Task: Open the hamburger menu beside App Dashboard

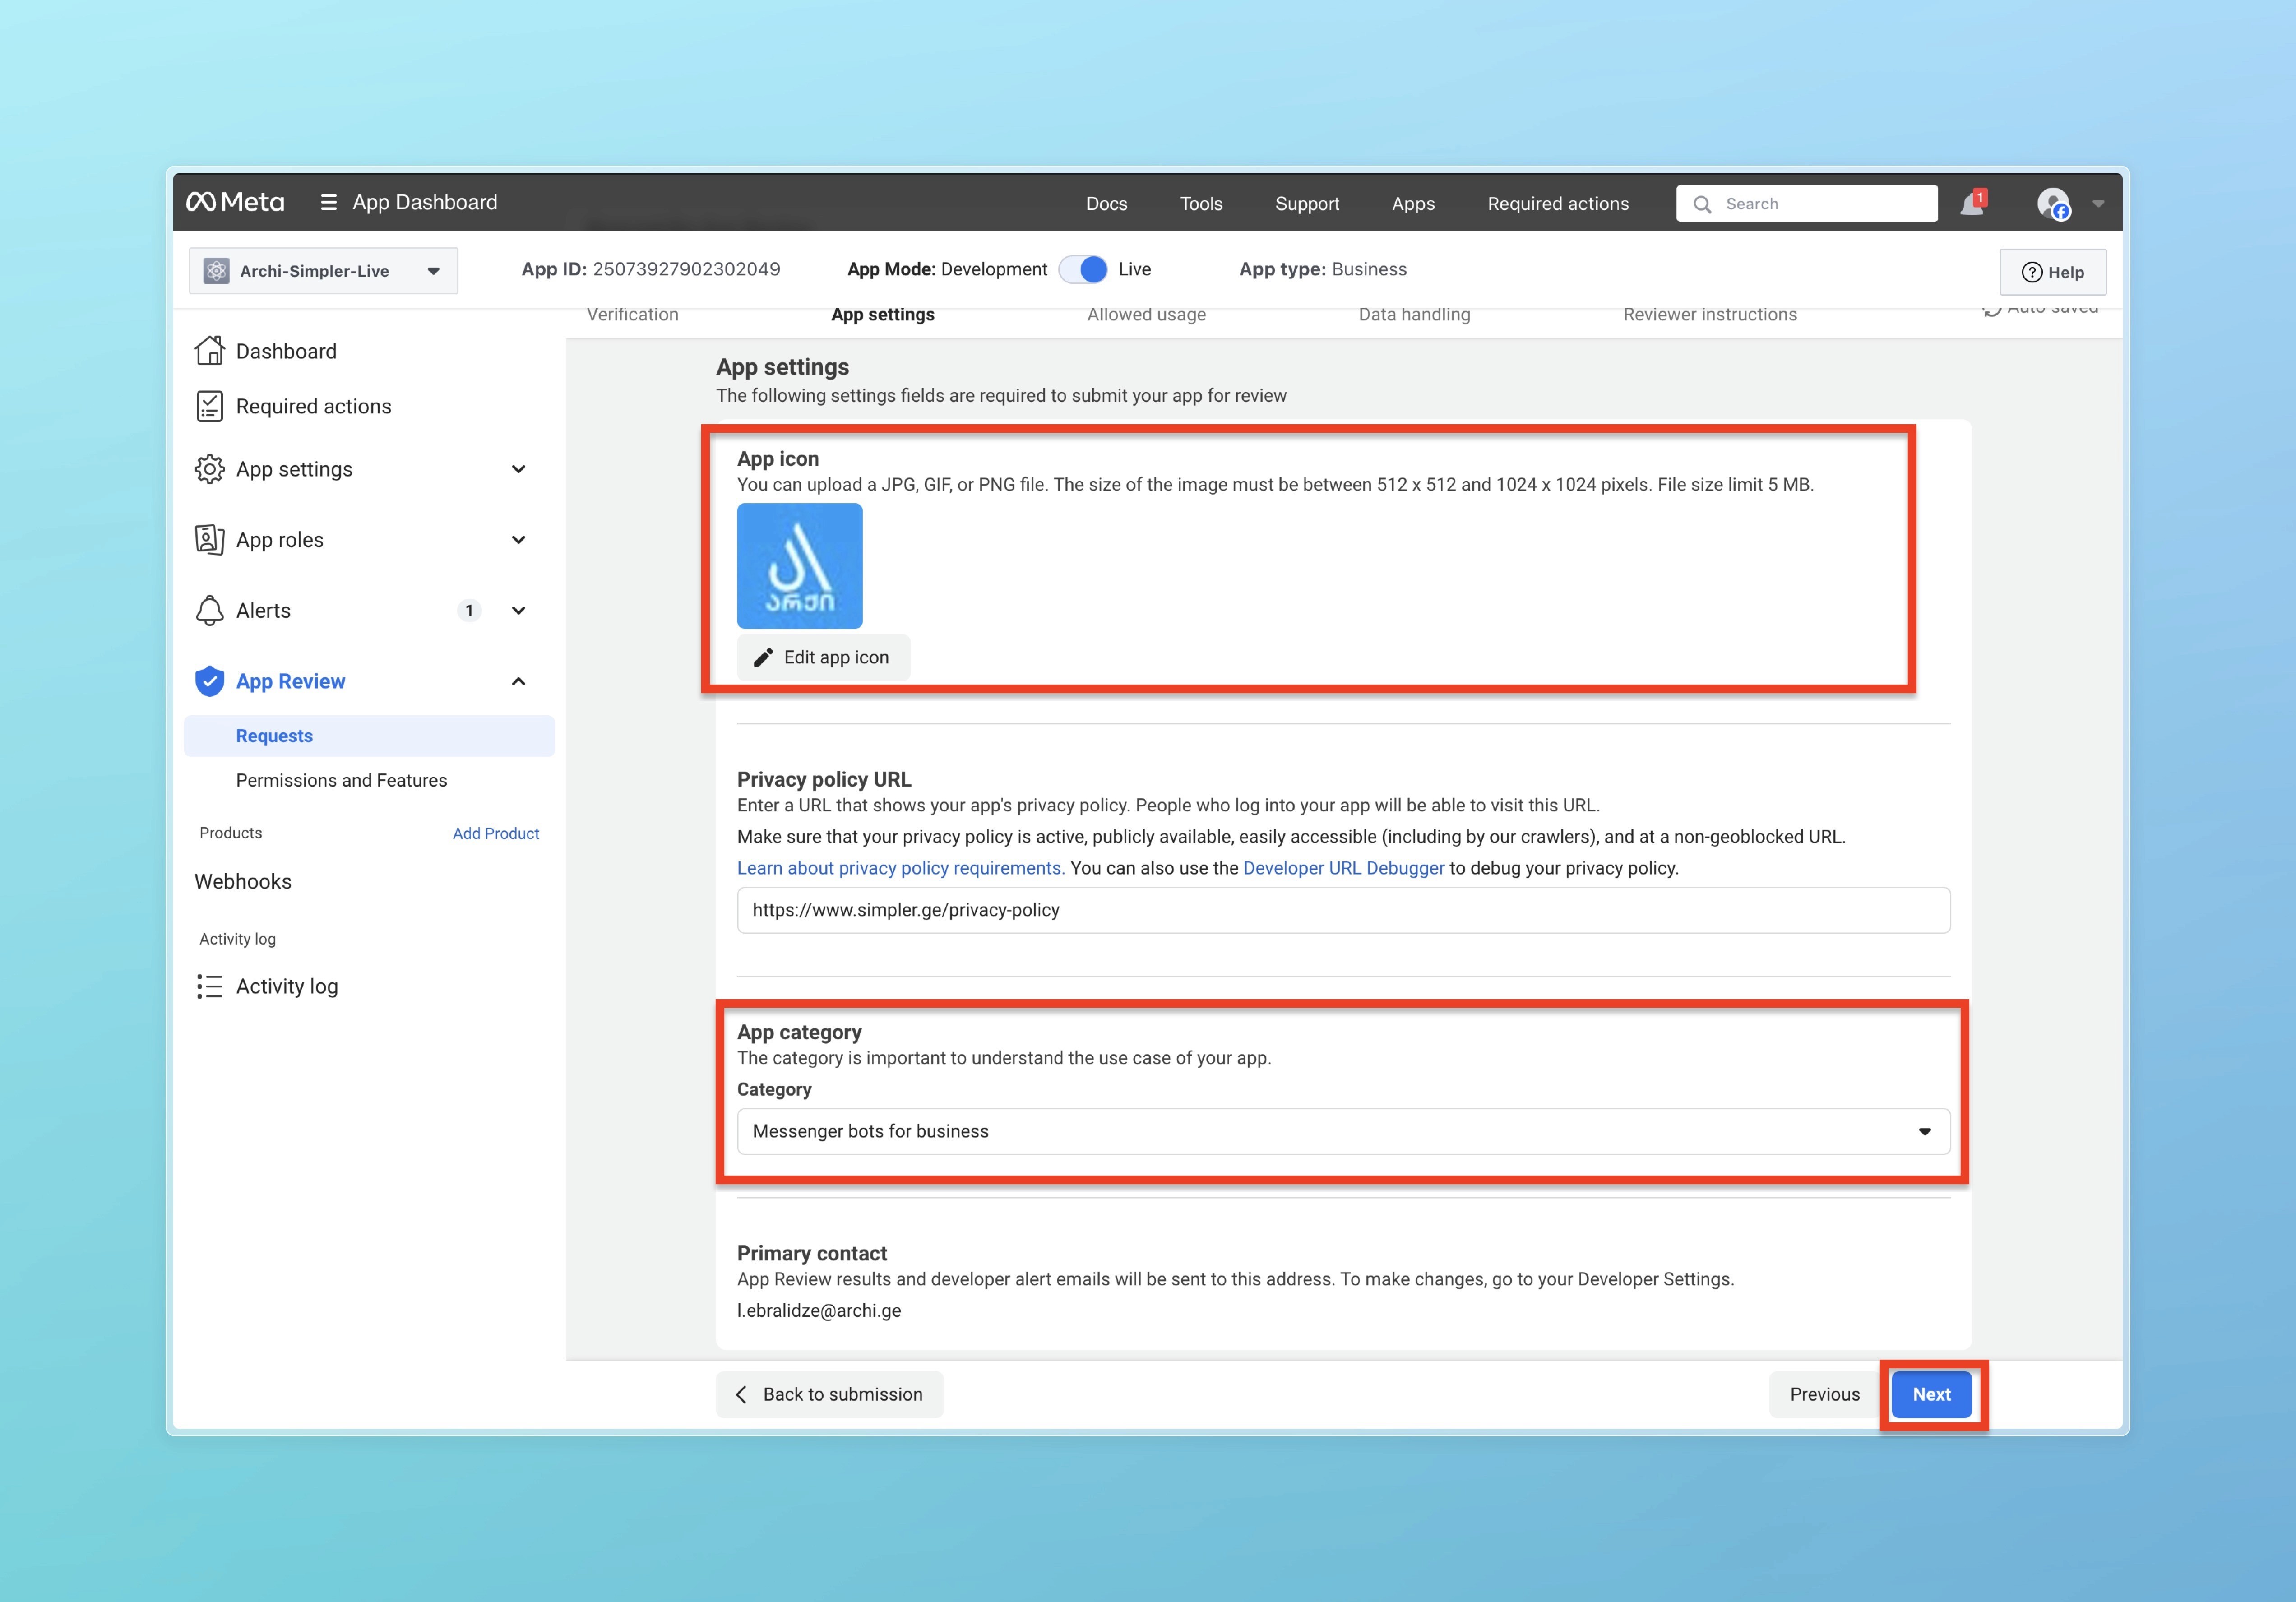Action: (x=328, y=203)
